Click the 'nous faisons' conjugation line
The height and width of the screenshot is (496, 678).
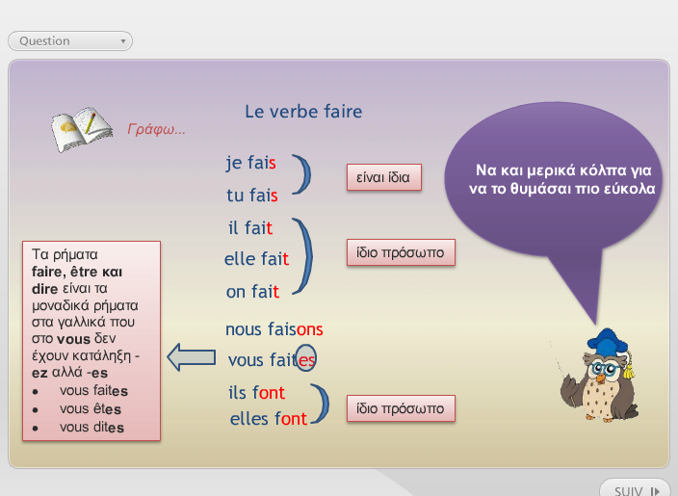coord(274,329)
